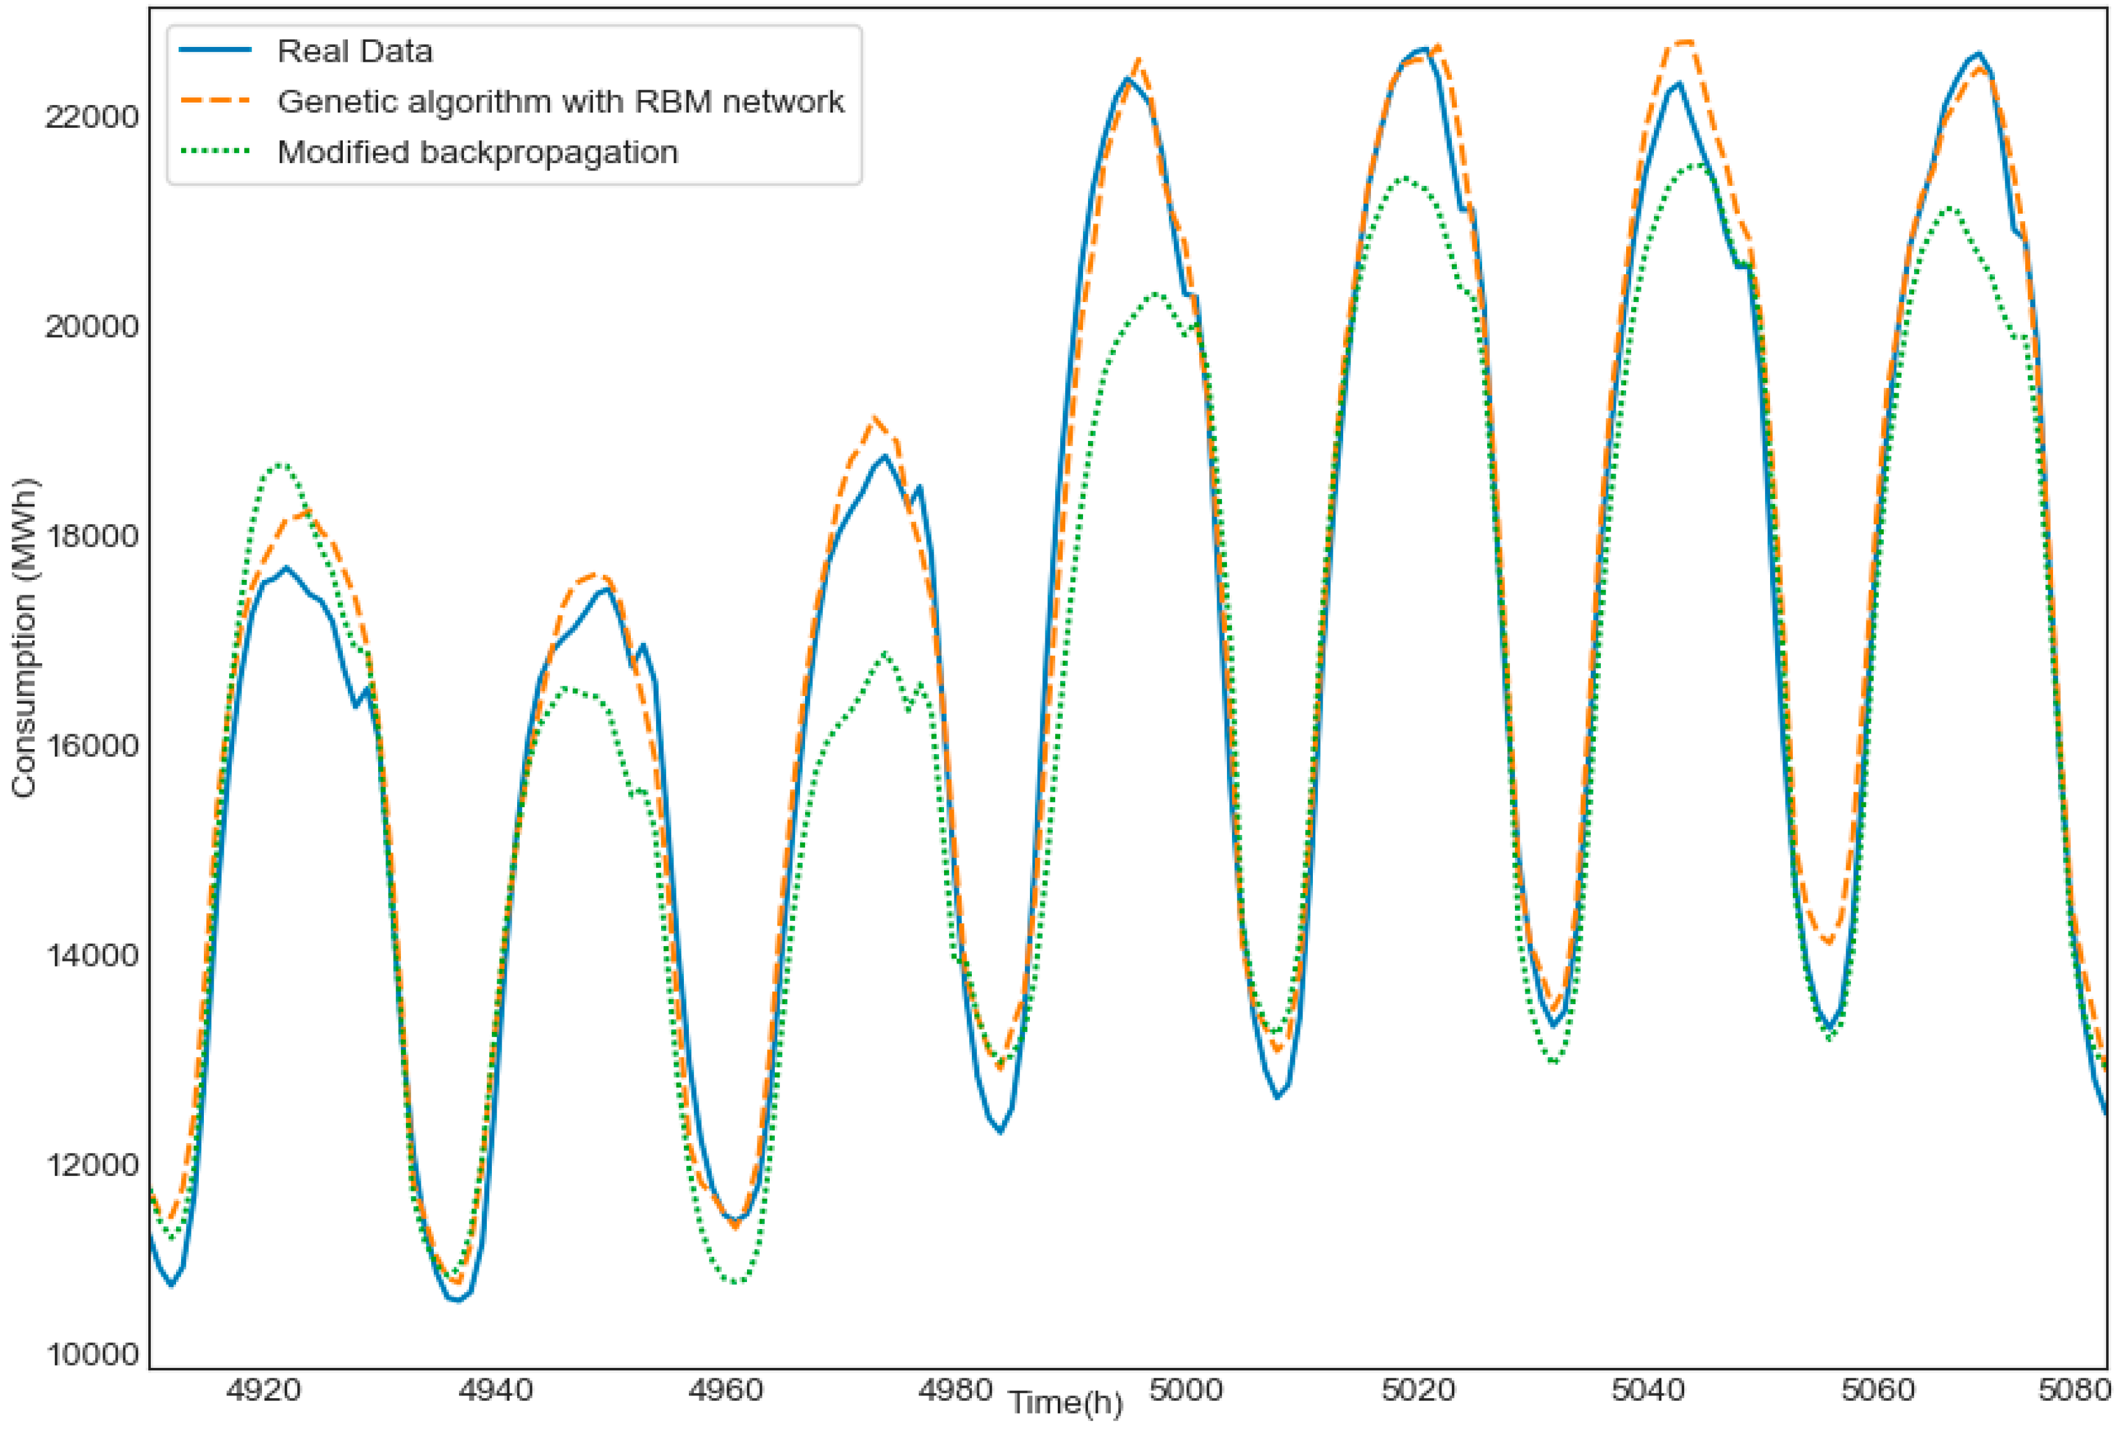Click the orange dashed legend line sample
The width and height of the screenshot is (2121, 1434).
tap(216, 101)
